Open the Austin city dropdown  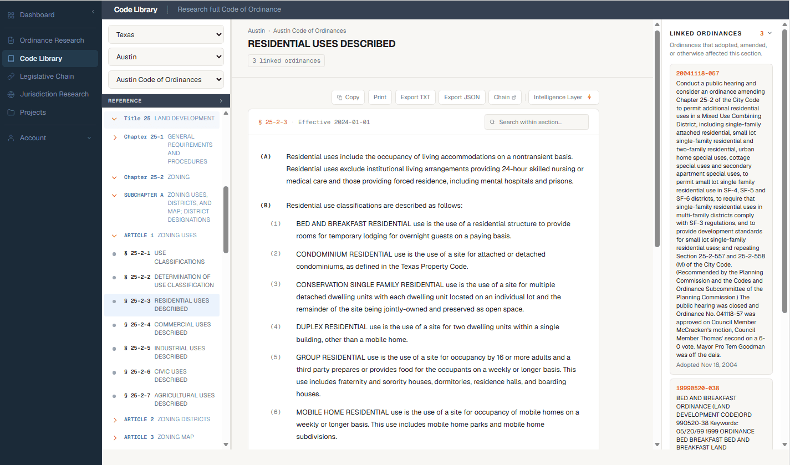pos(166,57)
